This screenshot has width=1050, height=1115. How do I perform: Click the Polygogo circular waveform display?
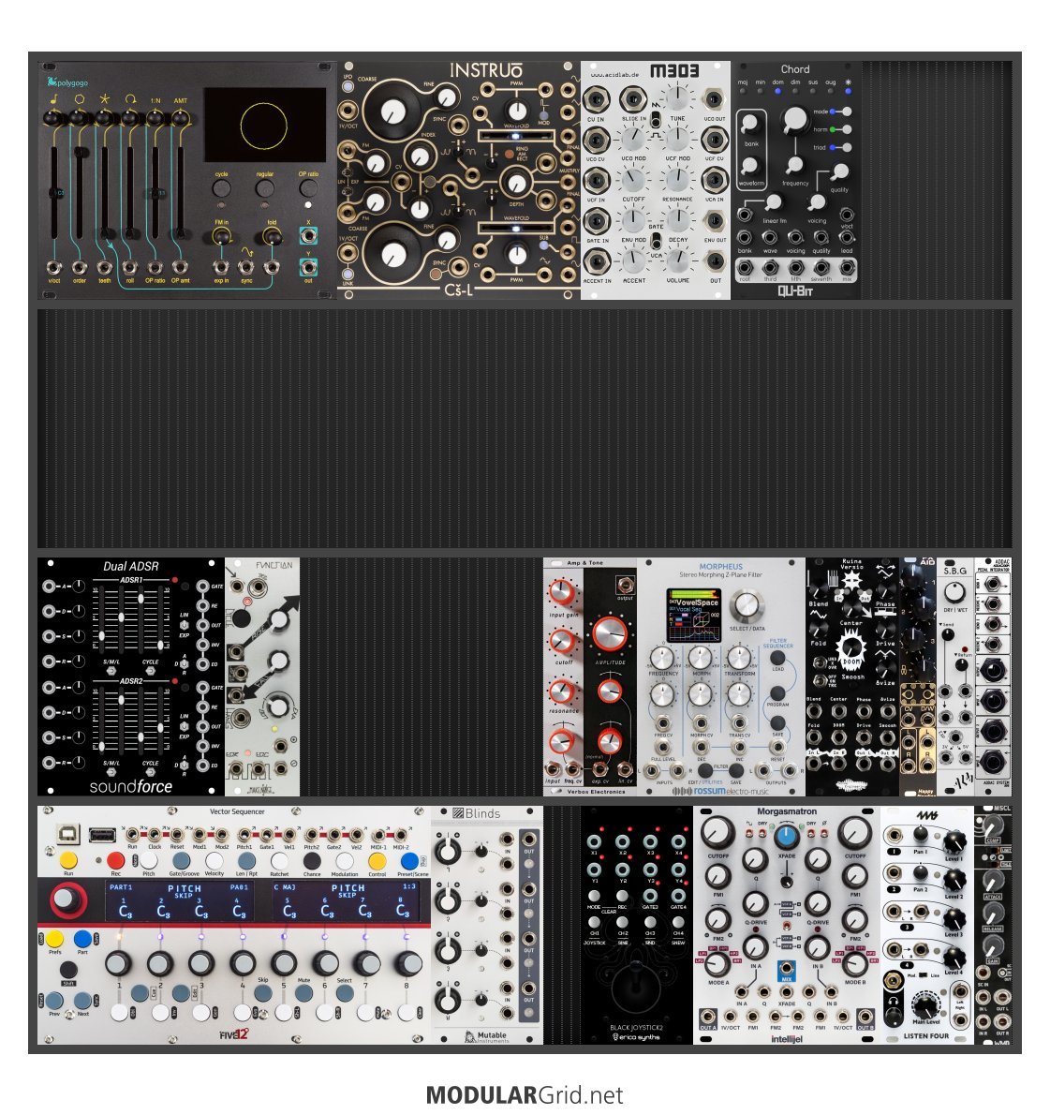pyautogui.click(x=264, y=126)
